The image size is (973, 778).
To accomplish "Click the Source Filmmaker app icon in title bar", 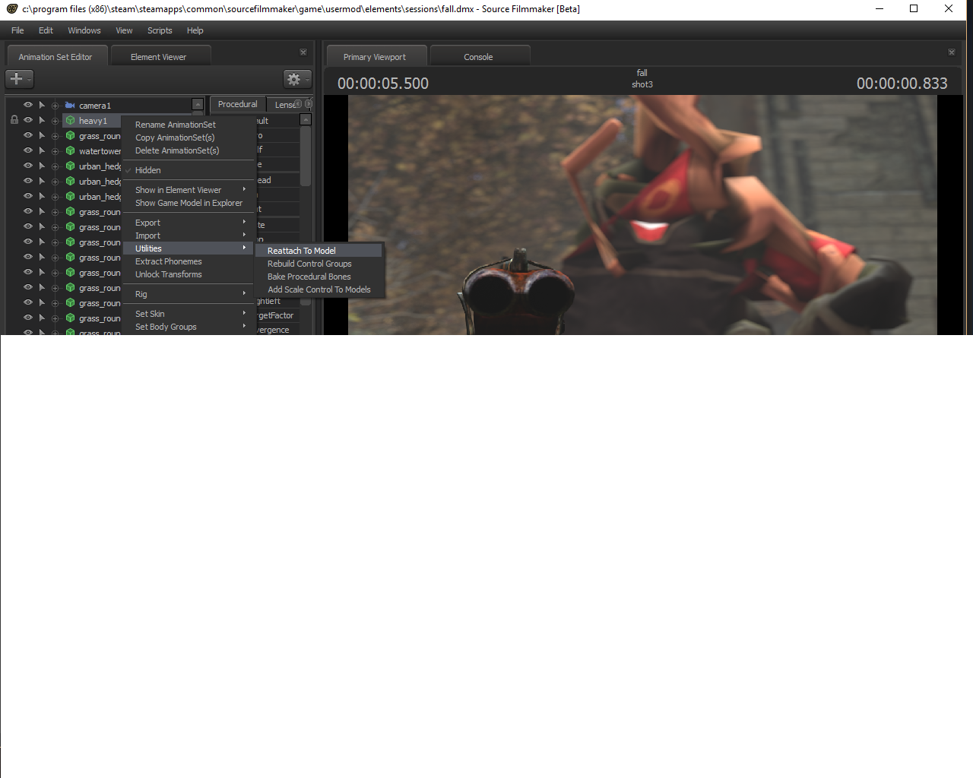I will click(x=11, y=8).
